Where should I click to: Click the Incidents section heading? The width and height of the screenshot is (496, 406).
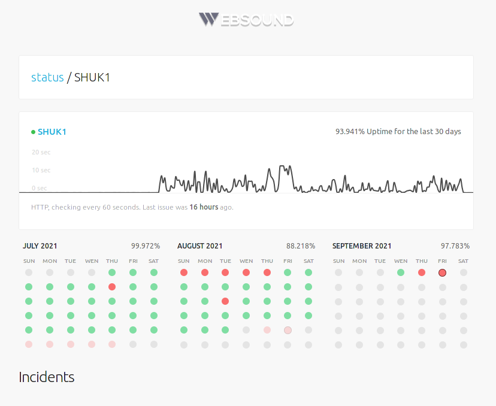tap(47, 377)
